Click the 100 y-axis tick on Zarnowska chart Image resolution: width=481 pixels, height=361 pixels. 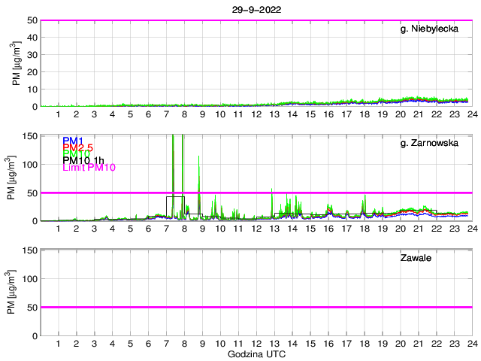(29, 164)
